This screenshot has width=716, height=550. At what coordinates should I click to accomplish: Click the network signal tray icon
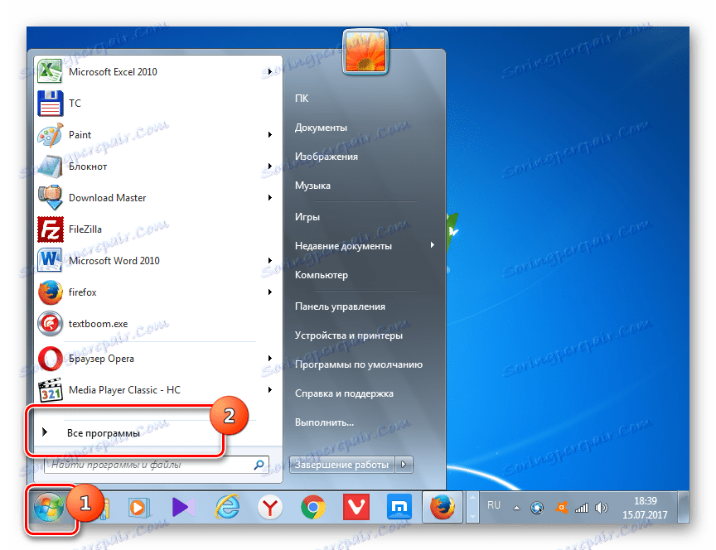(x=581, y=508)
